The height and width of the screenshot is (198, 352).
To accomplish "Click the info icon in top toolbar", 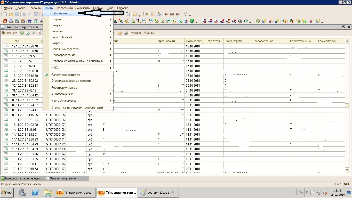I will tap(135, 14).
